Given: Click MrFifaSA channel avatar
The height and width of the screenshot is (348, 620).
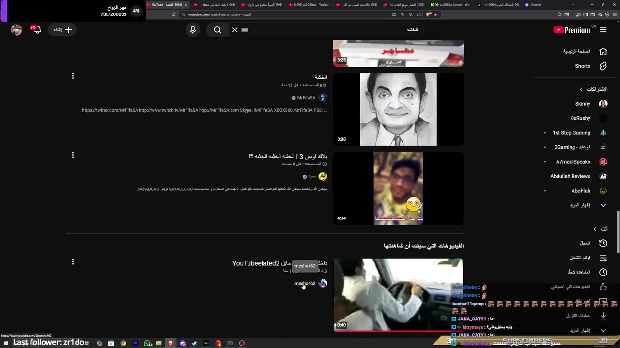Looking at the screenshot, I should 323,98.
